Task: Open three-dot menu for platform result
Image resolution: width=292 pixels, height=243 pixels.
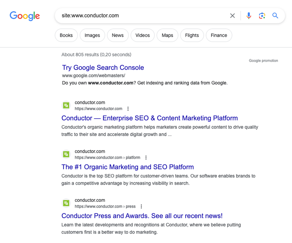Action: pos(146,157)
